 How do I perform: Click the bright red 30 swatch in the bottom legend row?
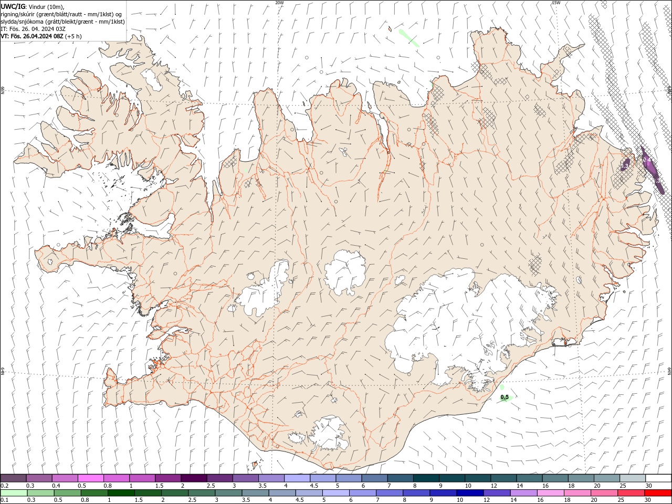(657, 493)
